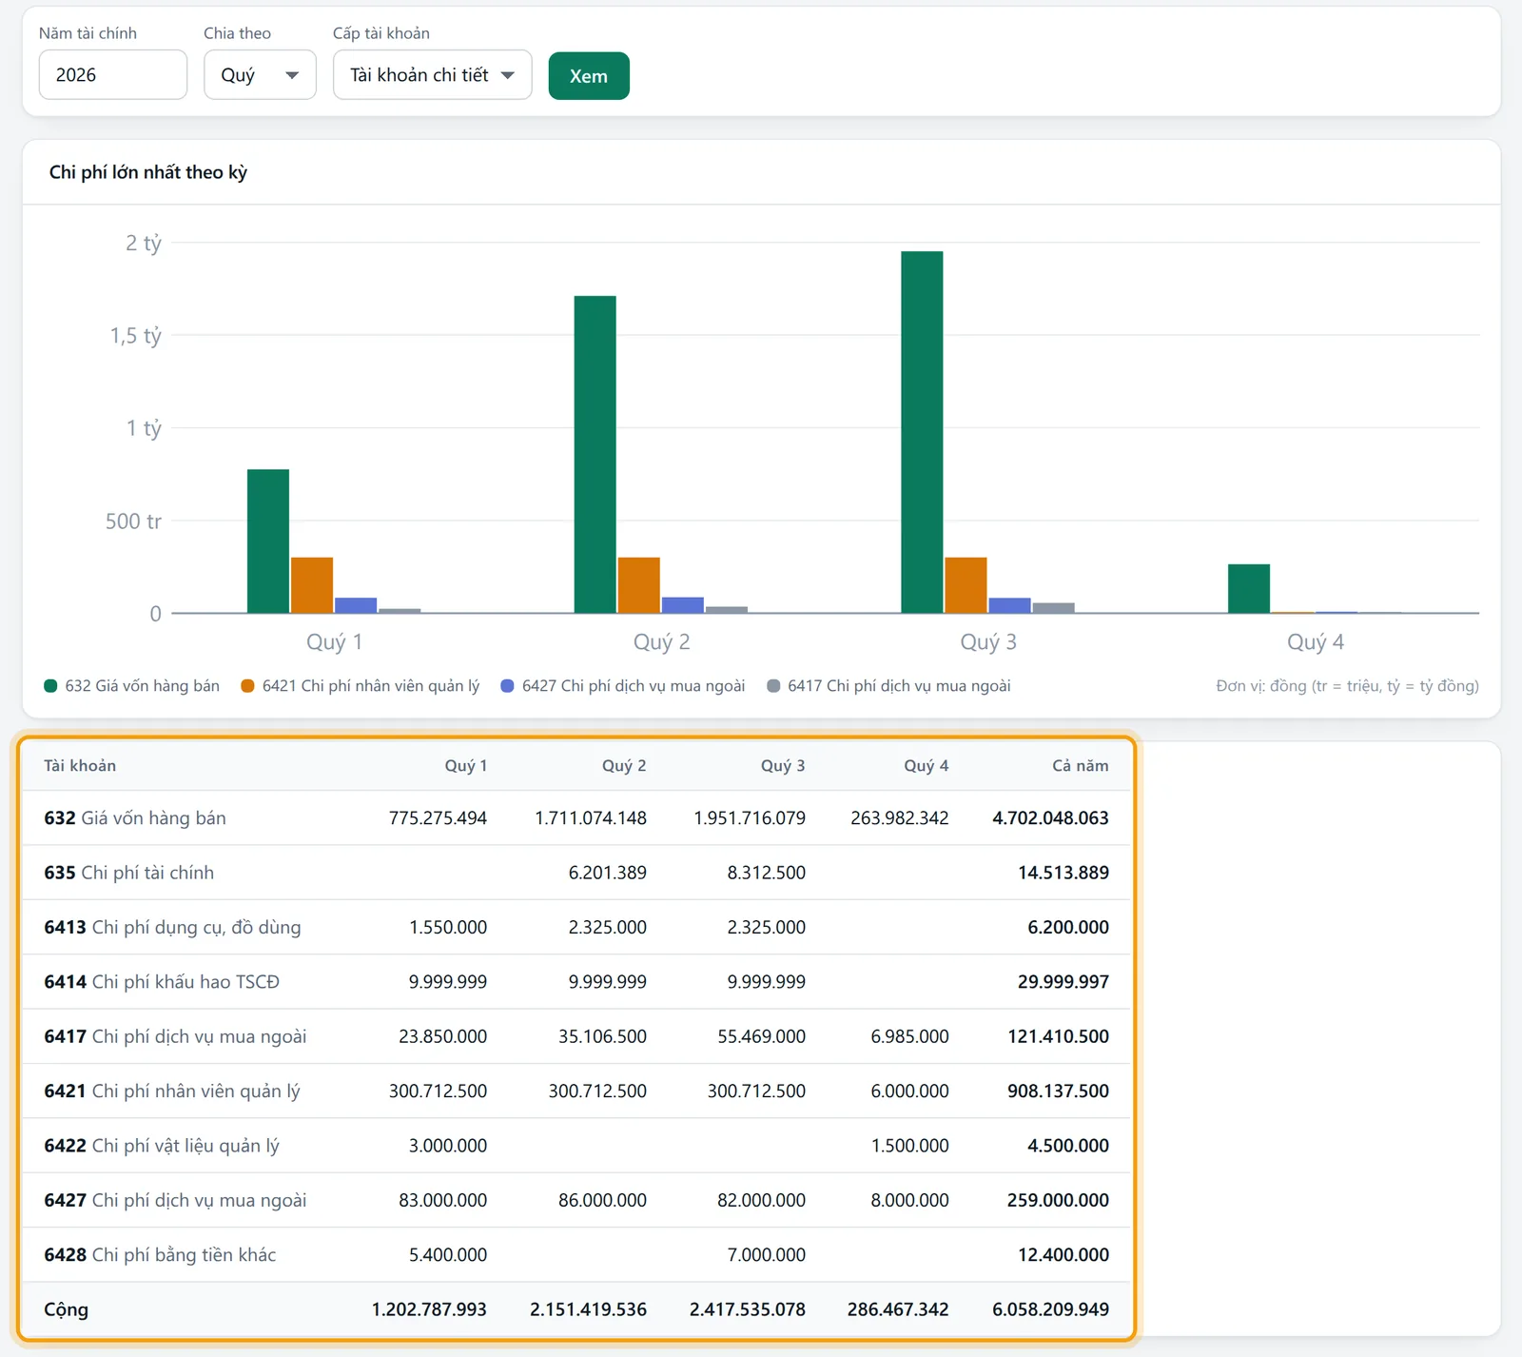Toggle legend item 632 Giá vốn hàng bán
This screenshot has height=1357, width=1522.
click(132, 686)
